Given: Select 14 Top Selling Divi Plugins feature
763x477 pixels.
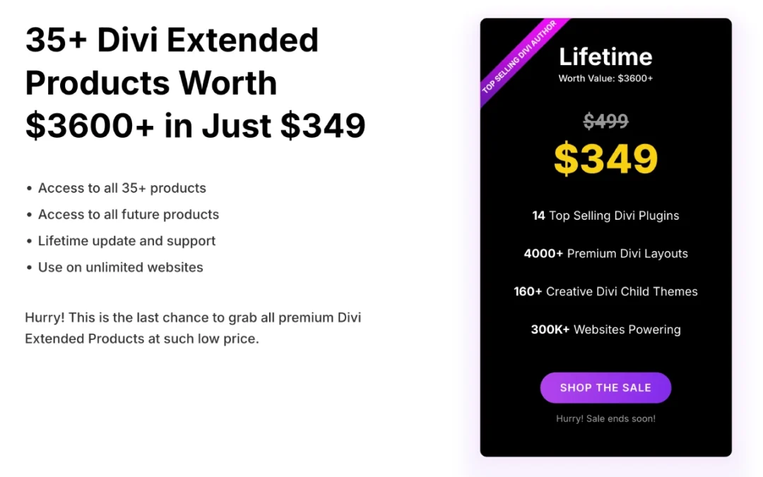Looking at the screenshot, I should [605, 216].
